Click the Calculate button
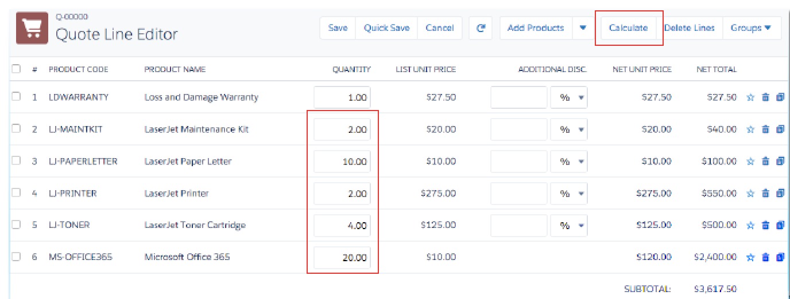The image size is (790, 299). point(628,28)
